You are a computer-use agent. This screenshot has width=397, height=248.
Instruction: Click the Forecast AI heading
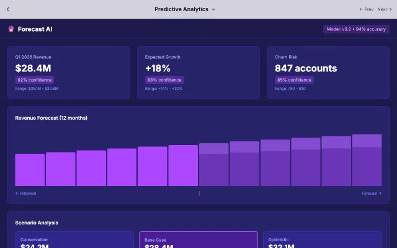tap(35, 29)
